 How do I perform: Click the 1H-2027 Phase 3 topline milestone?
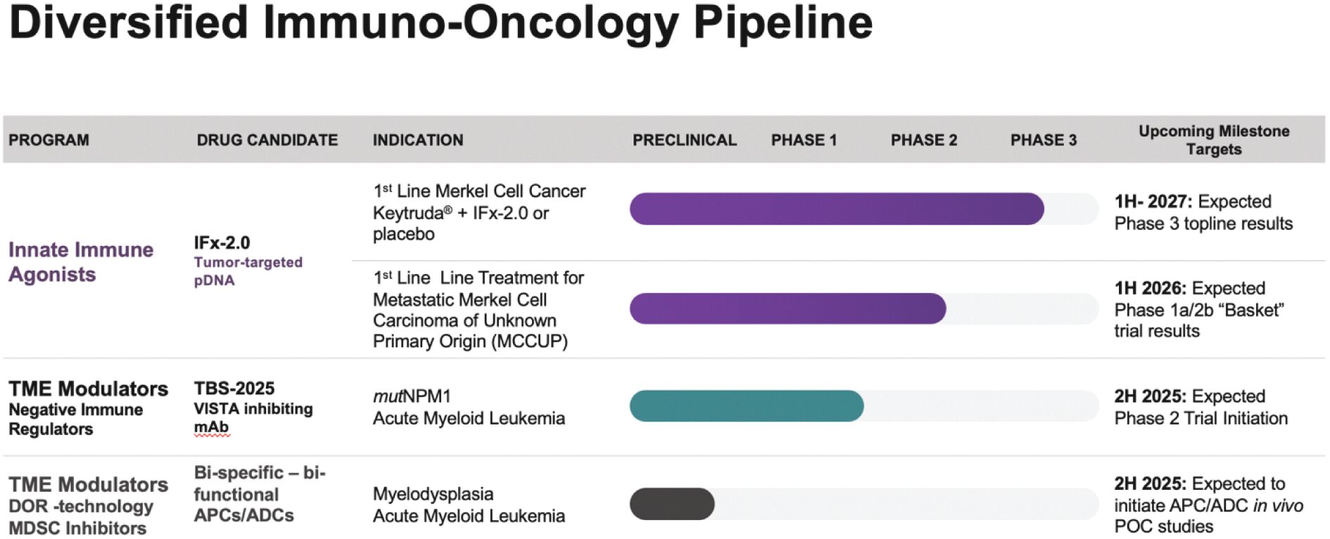coord(1203,212)
